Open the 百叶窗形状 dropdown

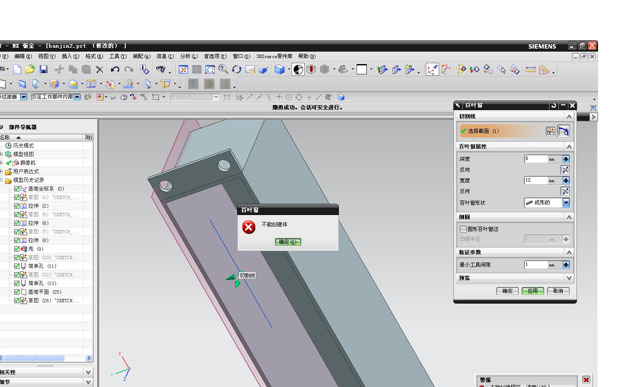(566, 203)
